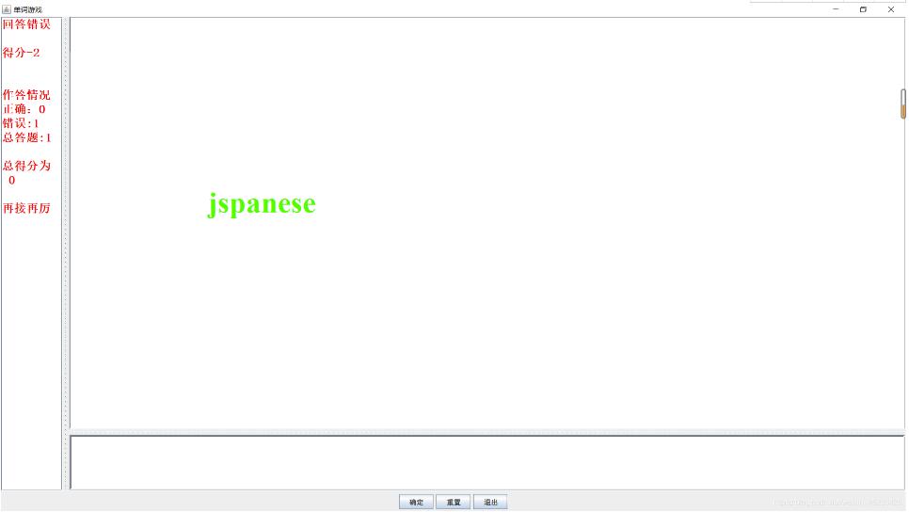Click the 总得分为 label

(26, 166)
